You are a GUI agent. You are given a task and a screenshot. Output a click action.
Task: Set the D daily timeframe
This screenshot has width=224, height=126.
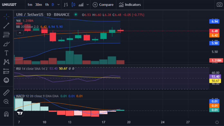53,5
